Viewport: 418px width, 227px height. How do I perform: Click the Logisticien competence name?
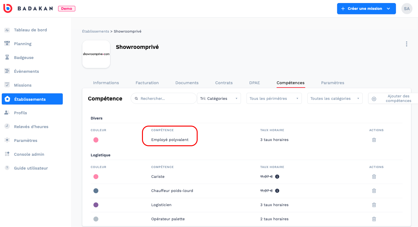[161, 205]
